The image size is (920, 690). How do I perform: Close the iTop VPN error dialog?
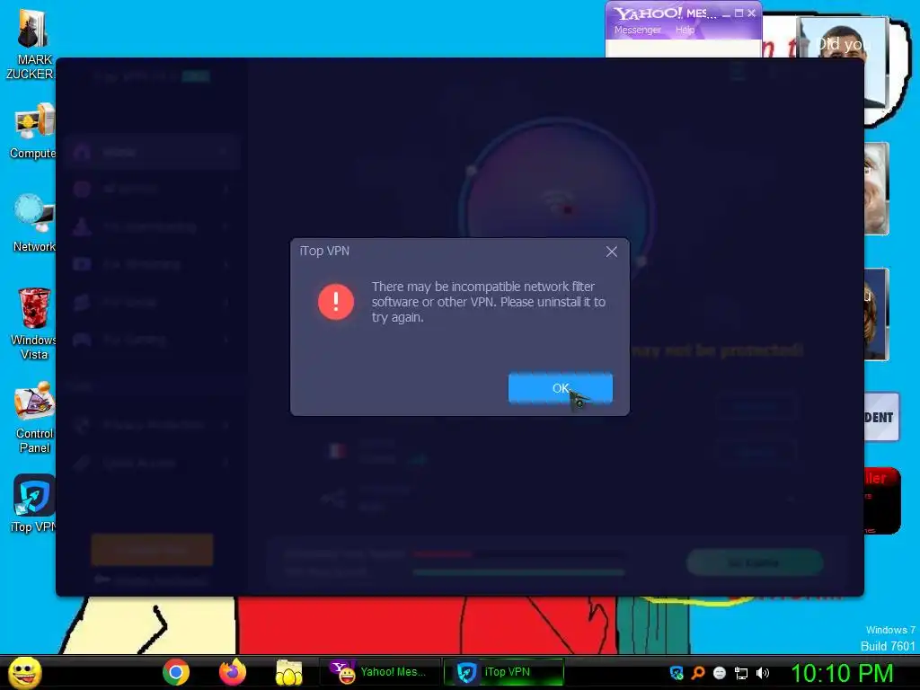pos(611,252)
